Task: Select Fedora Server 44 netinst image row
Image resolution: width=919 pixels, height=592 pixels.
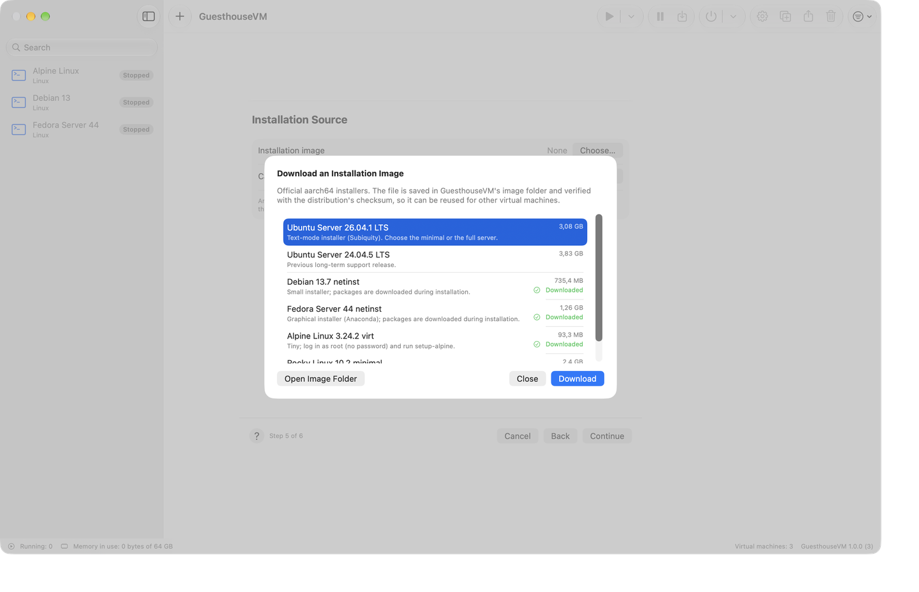Action: 435,313
